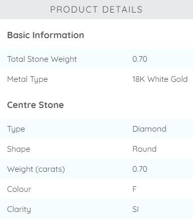
Task: Select the 0.70 carat weight value
Action: 140,169
